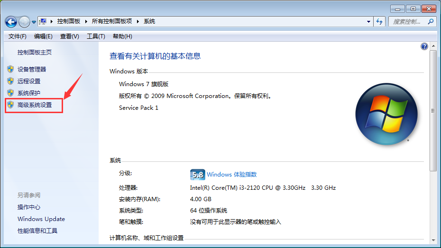The width and height of the screenshot is (441, 248).
Task: Open the recent pages dropdown arrow
Action: pyautogui.click(x=34, y=22)
